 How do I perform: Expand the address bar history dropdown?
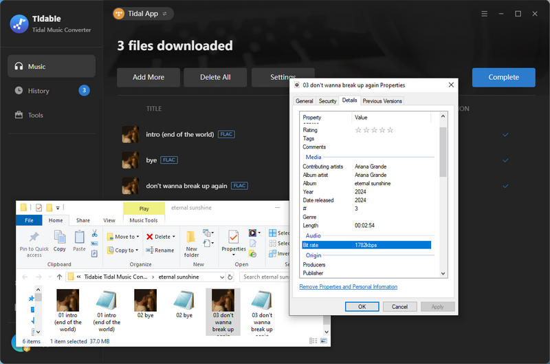click(222, 277)
